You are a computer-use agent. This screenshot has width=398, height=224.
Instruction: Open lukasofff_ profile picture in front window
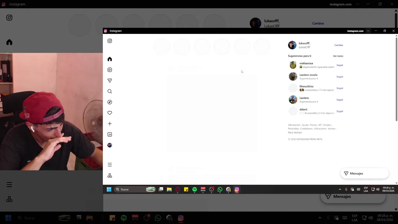292,45
